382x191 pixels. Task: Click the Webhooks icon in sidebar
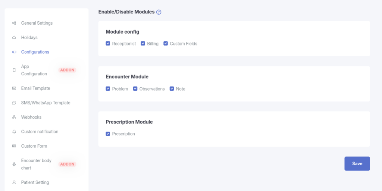point(14,118)
